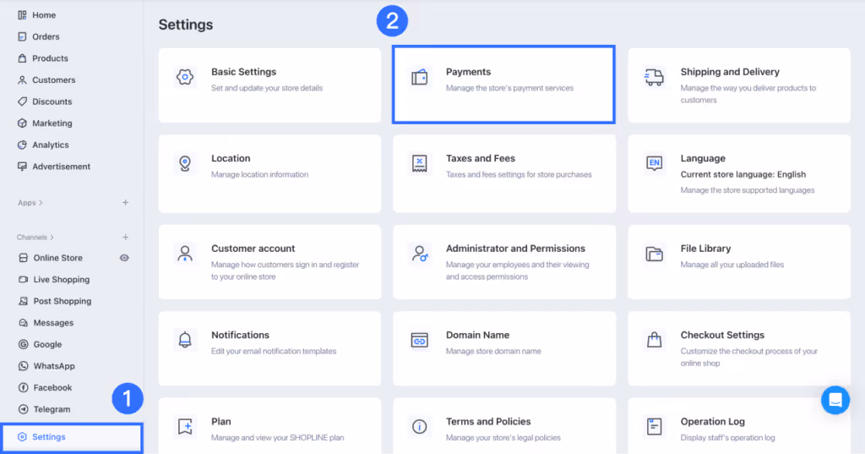The height and width of the screenshot is (454, 865).
Task: Click the Home icon in sidebar
Action: (22, 15)
